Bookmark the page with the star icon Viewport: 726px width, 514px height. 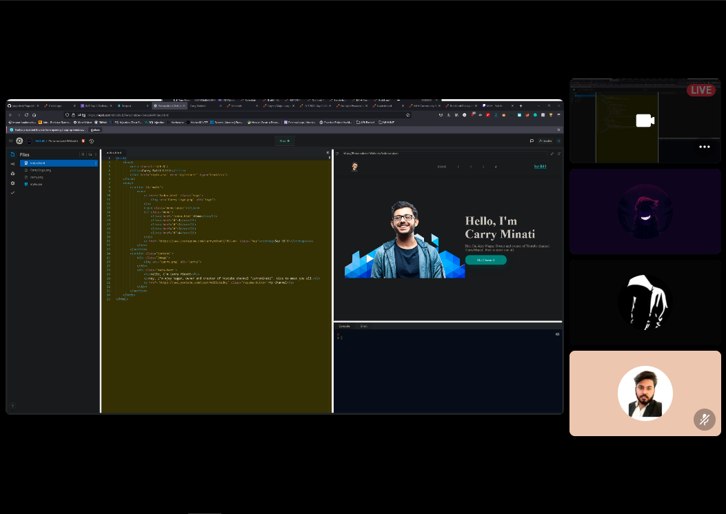click(408, 115)
